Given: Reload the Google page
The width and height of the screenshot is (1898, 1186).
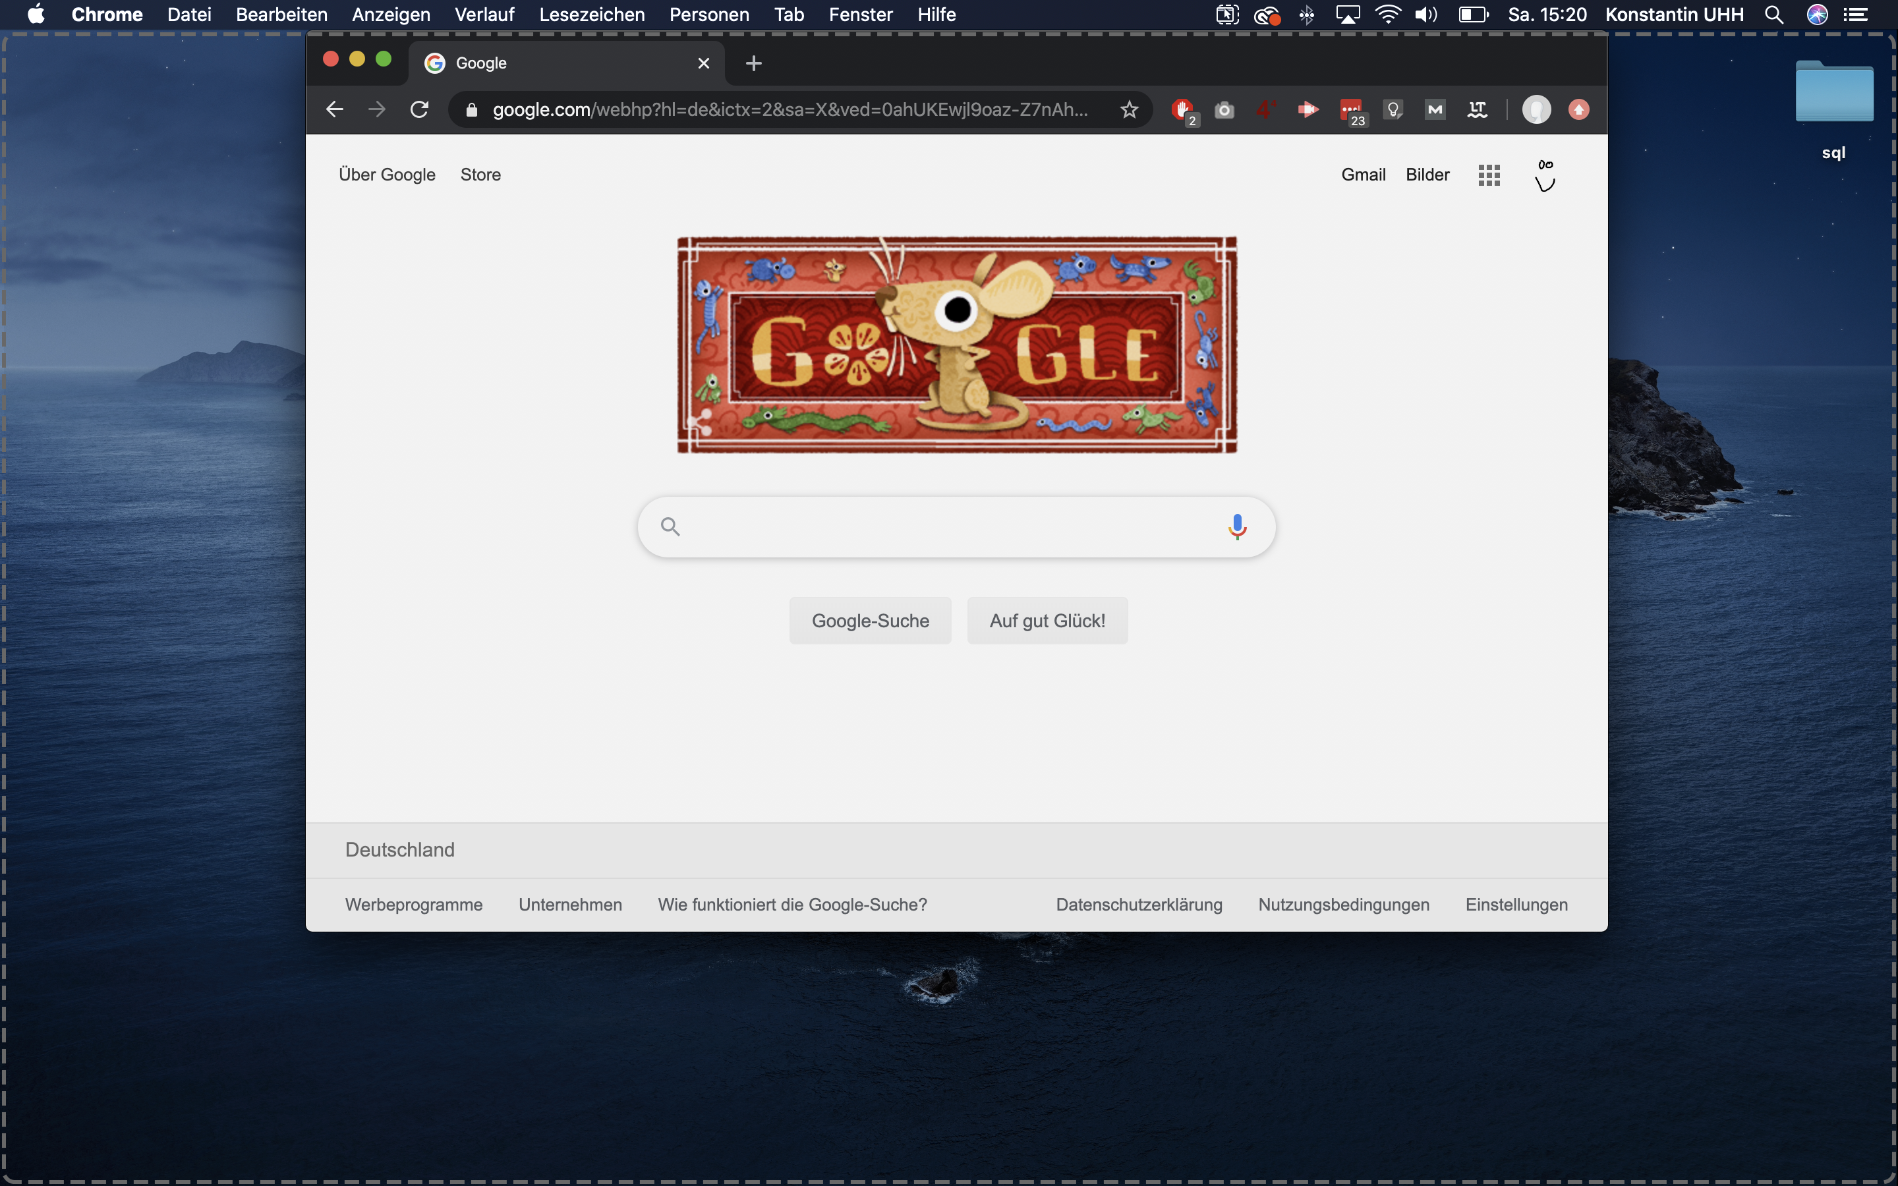Looking at the screenshot, I should (x=420, y=110).
